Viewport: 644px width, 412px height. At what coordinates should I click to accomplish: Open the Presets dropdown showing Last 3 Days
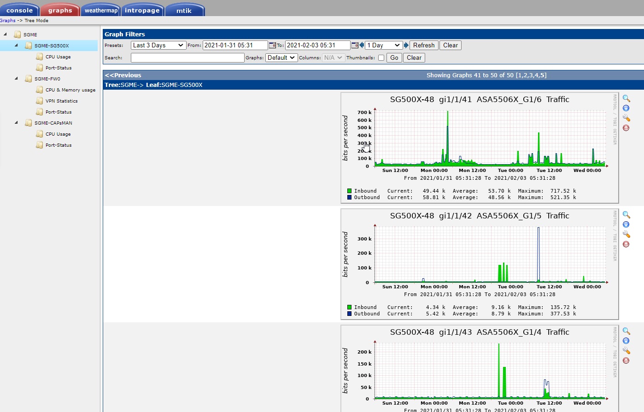coord(158,45)
